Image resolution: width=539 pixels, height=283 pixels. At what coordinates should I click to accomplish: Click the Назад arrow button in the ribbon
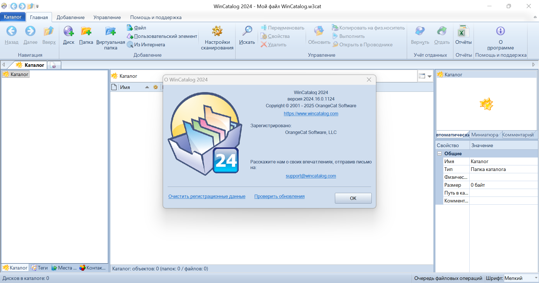pos(12,35)
